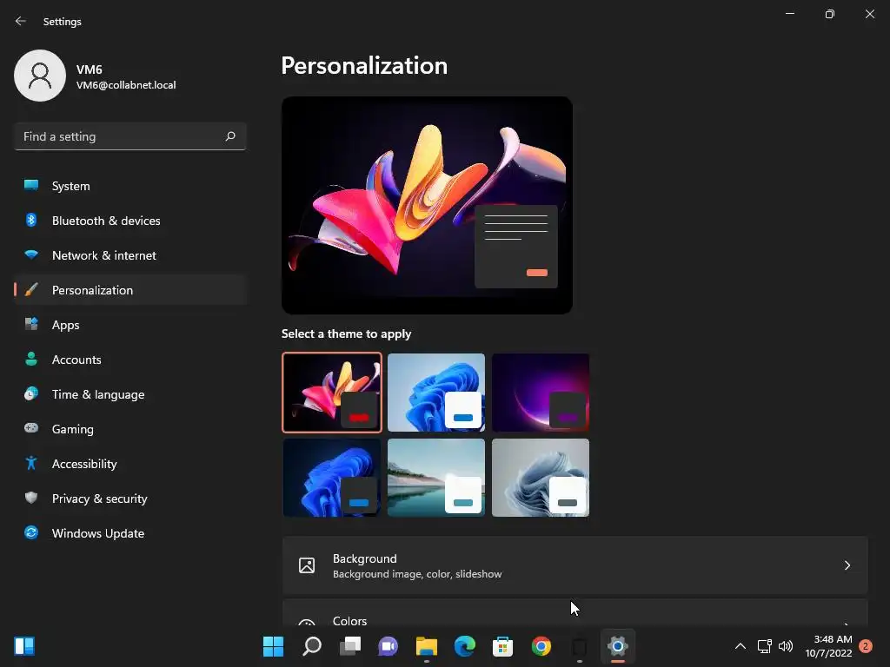890x667 pixels.
Task: Apply the Windows light blue bloom theme
Action: tap(436, 393)
